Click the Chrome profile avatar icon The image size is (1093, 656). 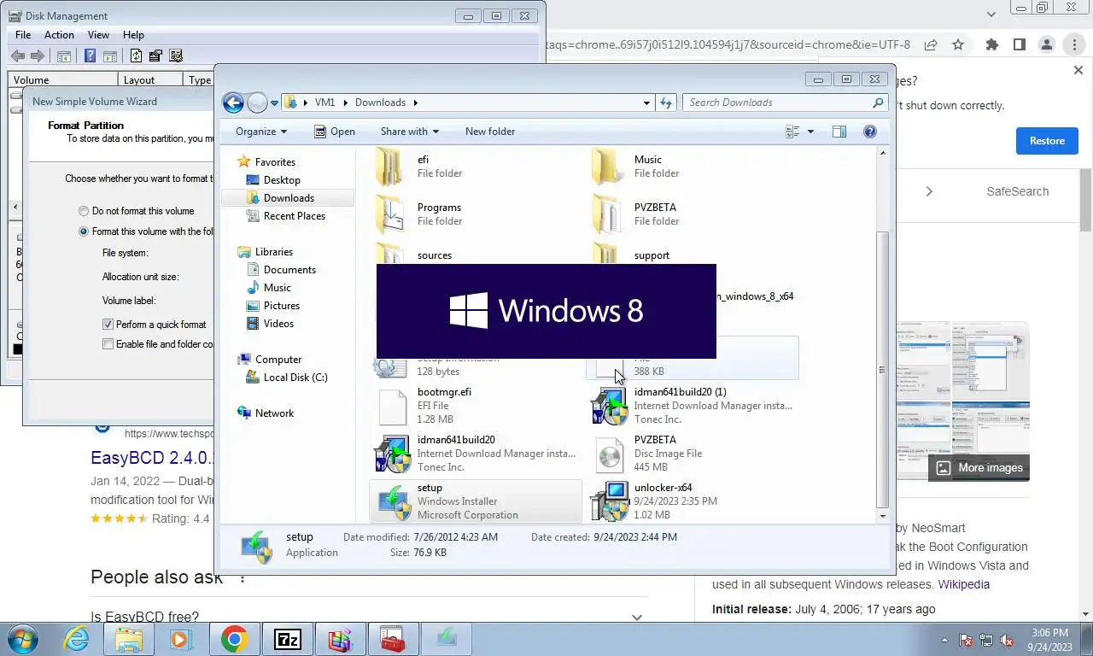pos(1047,44)
